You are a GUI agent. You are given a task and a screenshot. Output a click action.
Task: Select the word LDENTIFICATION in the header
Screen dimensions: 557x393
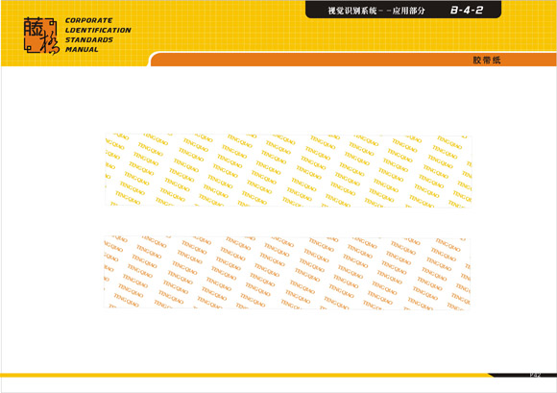(x=98, y=30)
